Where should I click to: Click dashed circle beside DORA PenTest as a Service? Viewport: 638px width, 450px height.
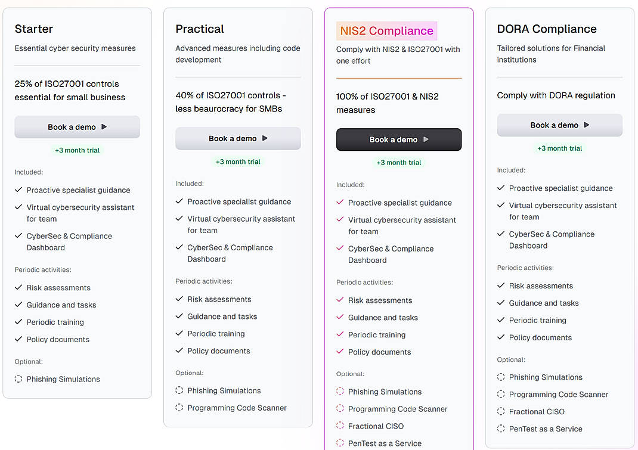[501, 429]
